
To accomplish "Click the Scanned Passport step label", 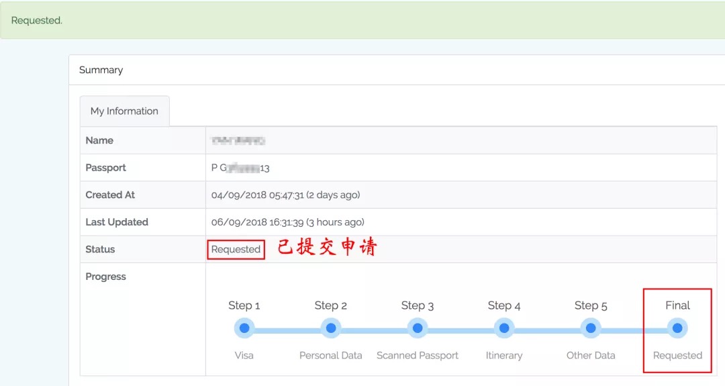I will pyautogui.click(x=418, y=355).
